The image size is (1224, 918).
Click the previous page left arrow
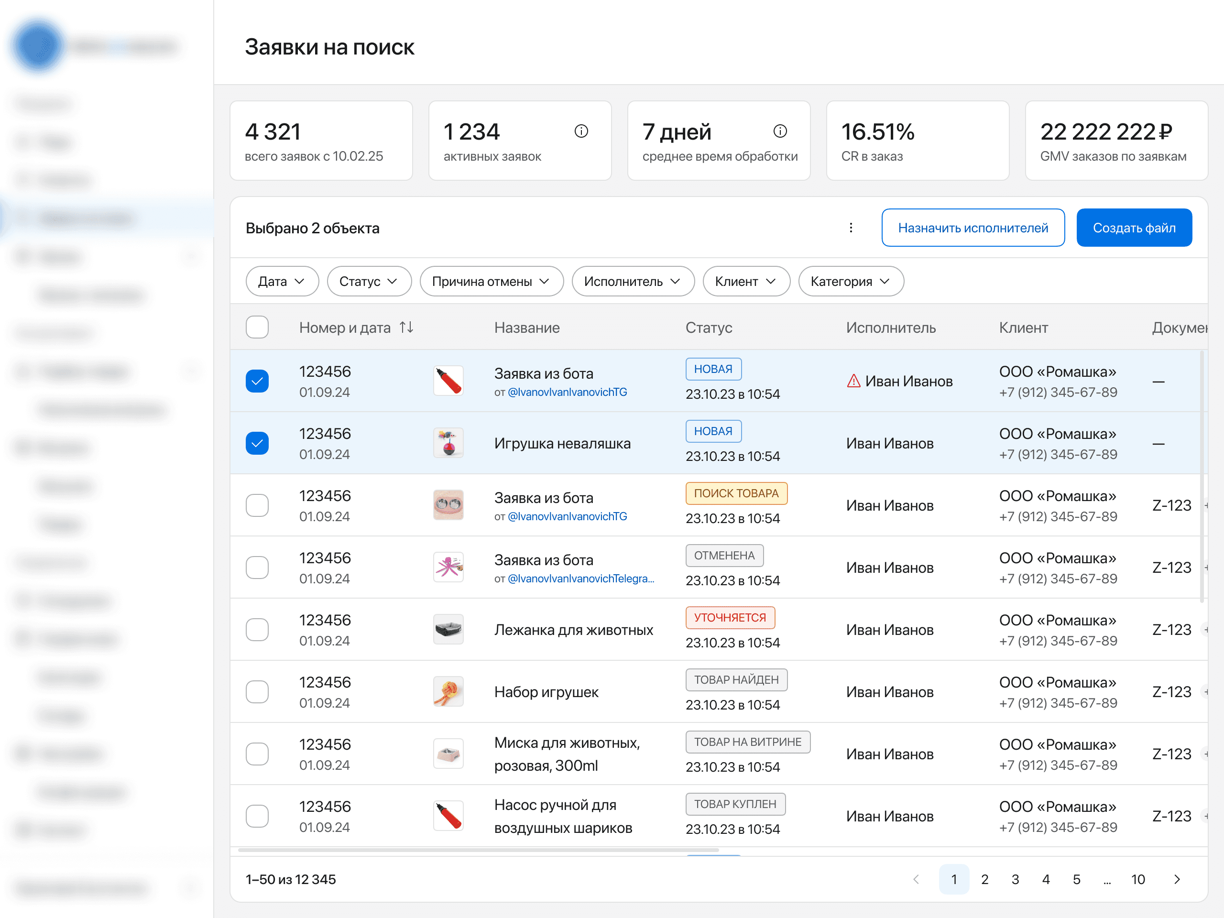click(x=916, y=879)
